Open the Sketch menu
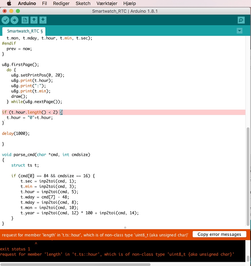This screenshot has width=251, height=266. [x=83, y=3]
